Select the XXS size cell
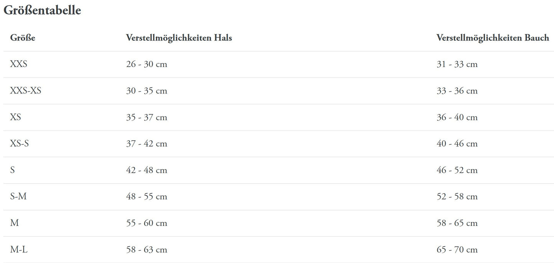Image resolution: width=554 pixels, height=263 pixels. point(19,64)
